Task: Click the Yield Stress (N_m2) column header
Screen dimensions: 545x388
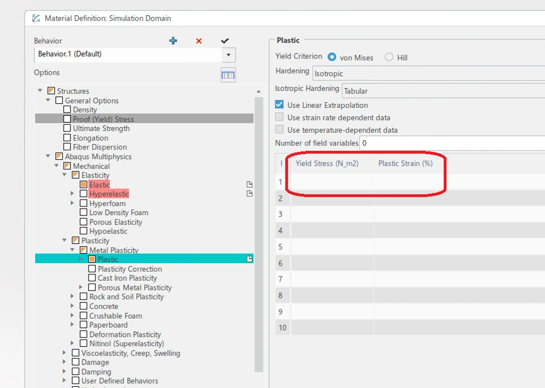Action: coord(327,163)
